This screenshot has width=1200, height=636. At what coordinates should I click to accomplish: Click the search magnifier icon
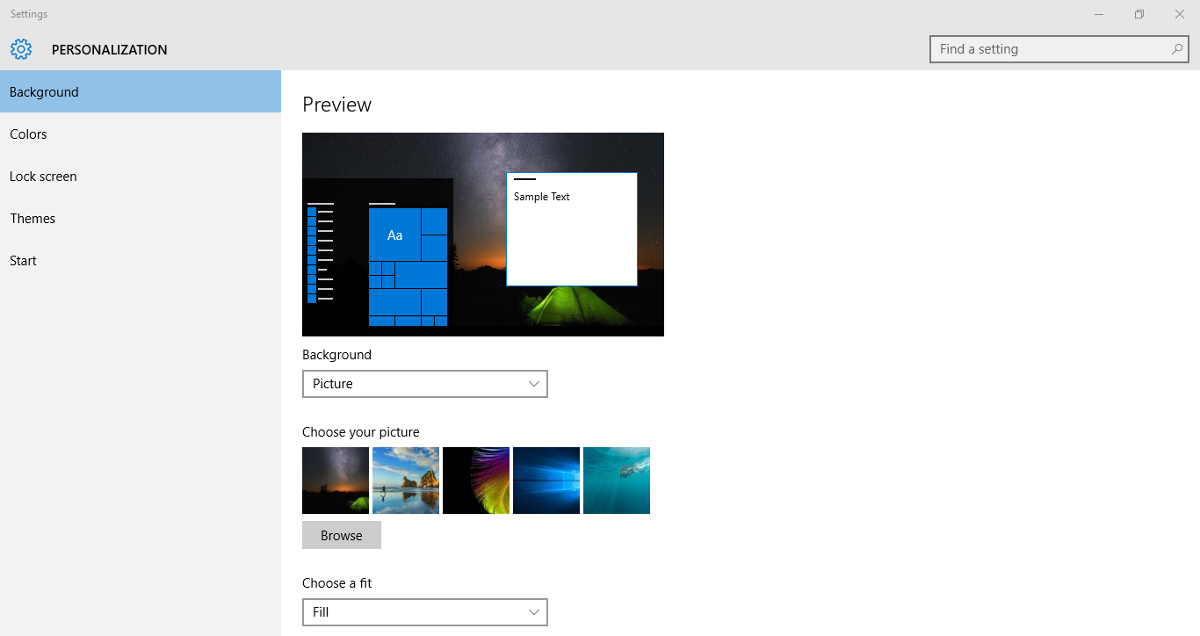[1176, 49]
